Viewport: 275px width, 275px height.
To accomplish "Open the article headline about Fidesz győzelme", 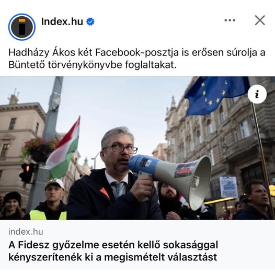I will click(x=113, y=251).
